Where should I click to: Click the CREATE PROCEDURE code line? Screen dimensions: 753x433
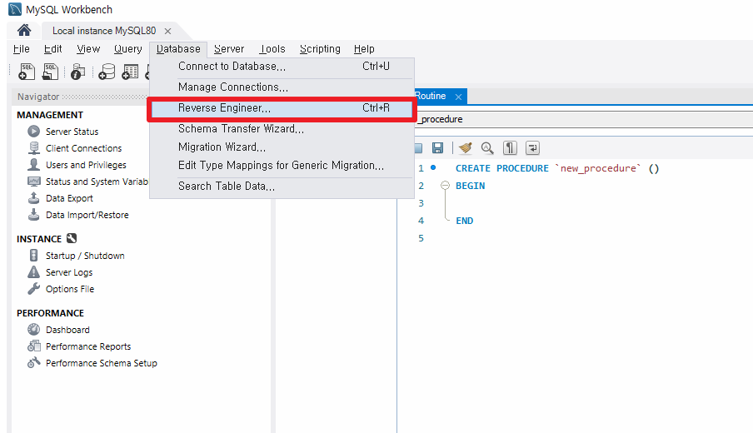pos(557,168)
